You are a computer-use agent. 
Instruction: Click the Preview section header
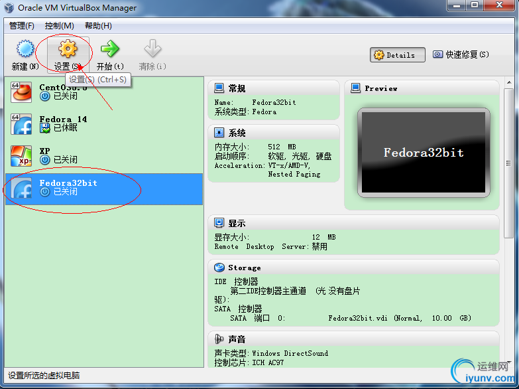[x=380, y=88]
